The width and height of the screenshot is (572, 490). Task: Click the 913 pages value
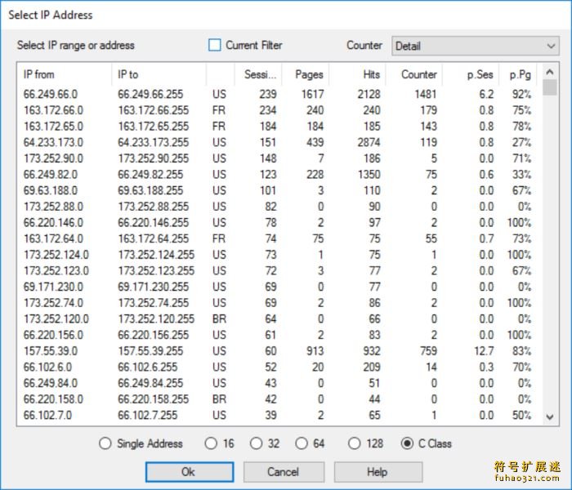[315, 350]
